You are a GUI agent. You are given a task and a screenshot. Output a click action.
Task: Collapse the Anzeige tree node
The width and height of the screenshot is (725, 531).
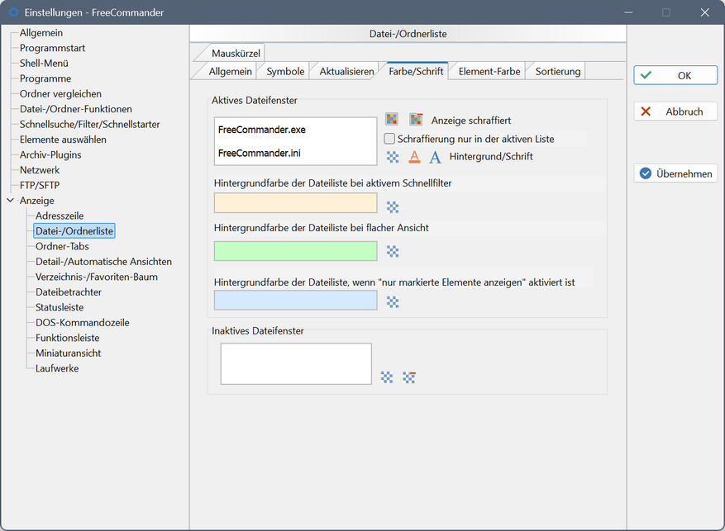[10, 201]
